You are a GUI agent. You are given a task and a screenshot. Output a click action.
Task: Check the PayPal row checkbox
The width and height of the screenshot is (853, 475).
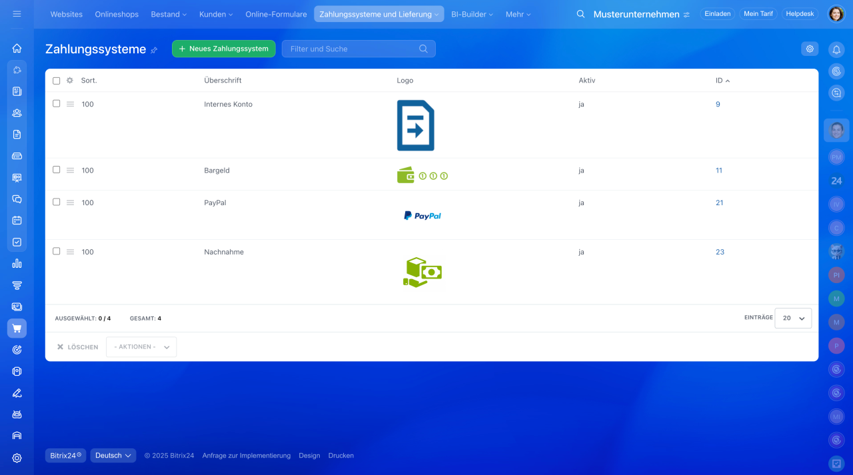pos(57,202)
